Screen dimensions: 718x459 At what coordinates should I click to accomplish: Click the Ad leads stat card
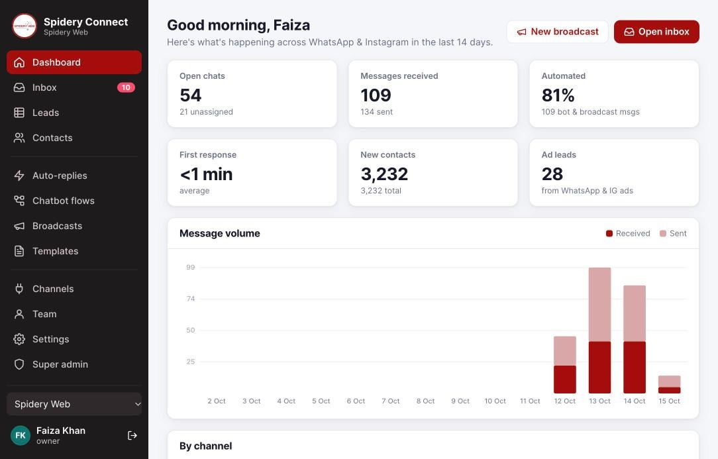click(x=613, y=173)
